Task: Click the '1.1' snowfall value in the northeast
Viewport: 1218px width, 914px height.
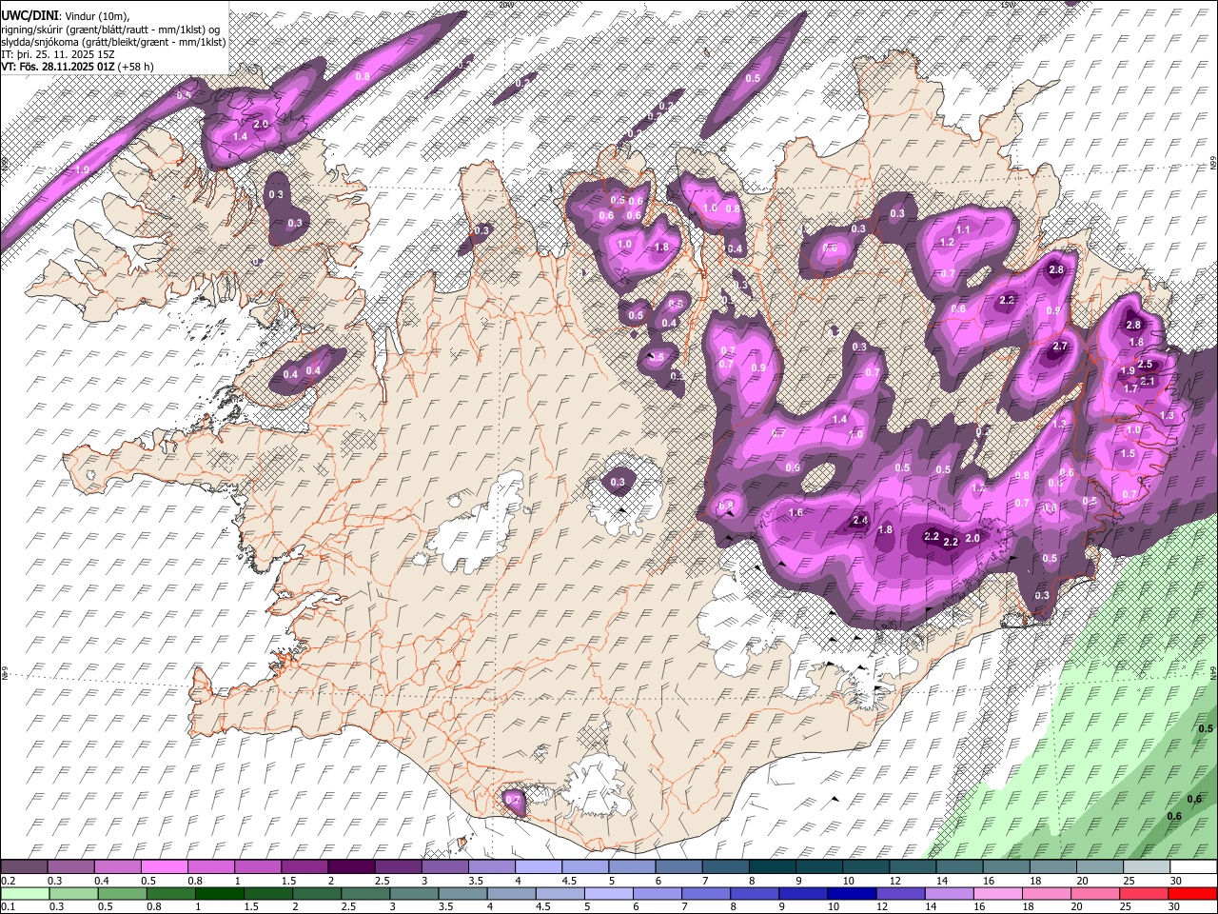Action: [x=962, y=229]
